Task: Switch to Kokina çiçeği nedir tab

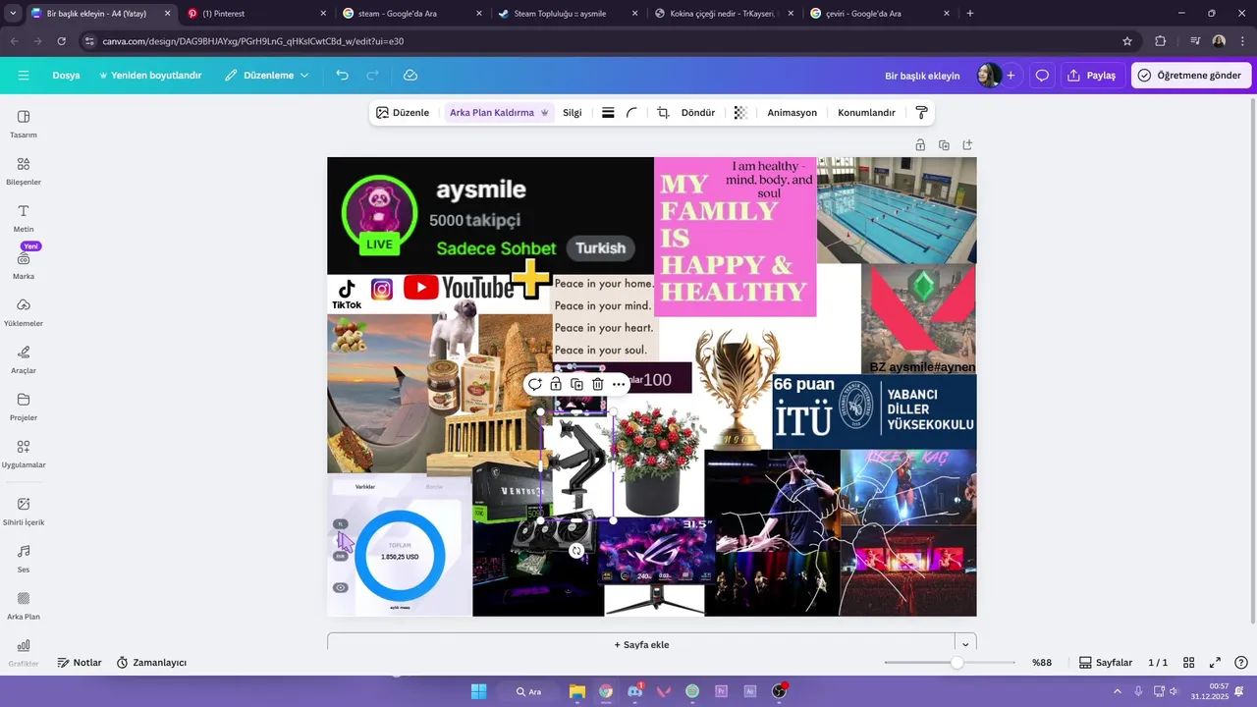Action: pos(723,14)
